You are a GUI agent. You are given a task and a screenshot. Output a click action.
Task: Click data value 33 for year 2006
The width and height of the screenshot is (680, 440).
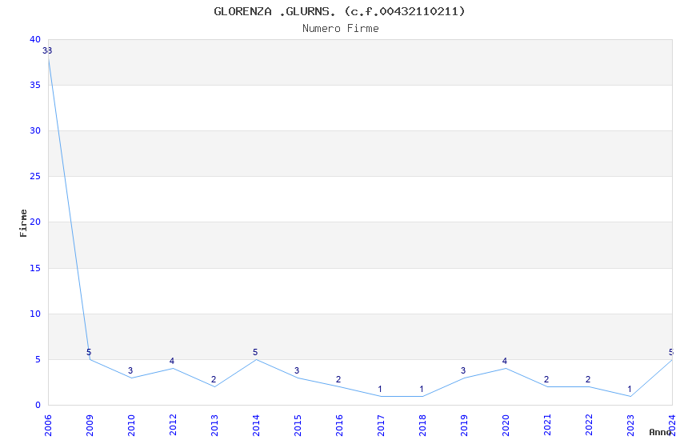pos(47,50)
